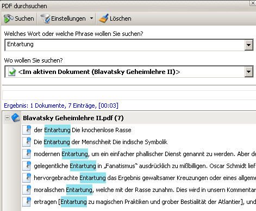Click the pin icon for 'gelegentliche Entartung' result
This screenshot has height=211, width=256.
pyautogui.click(x=27, y=166)
